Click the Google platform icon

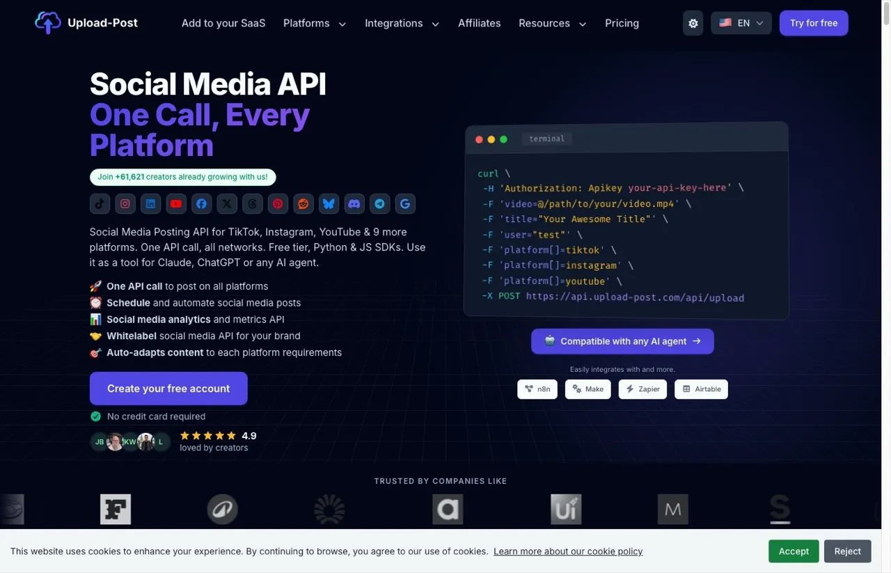405,204
